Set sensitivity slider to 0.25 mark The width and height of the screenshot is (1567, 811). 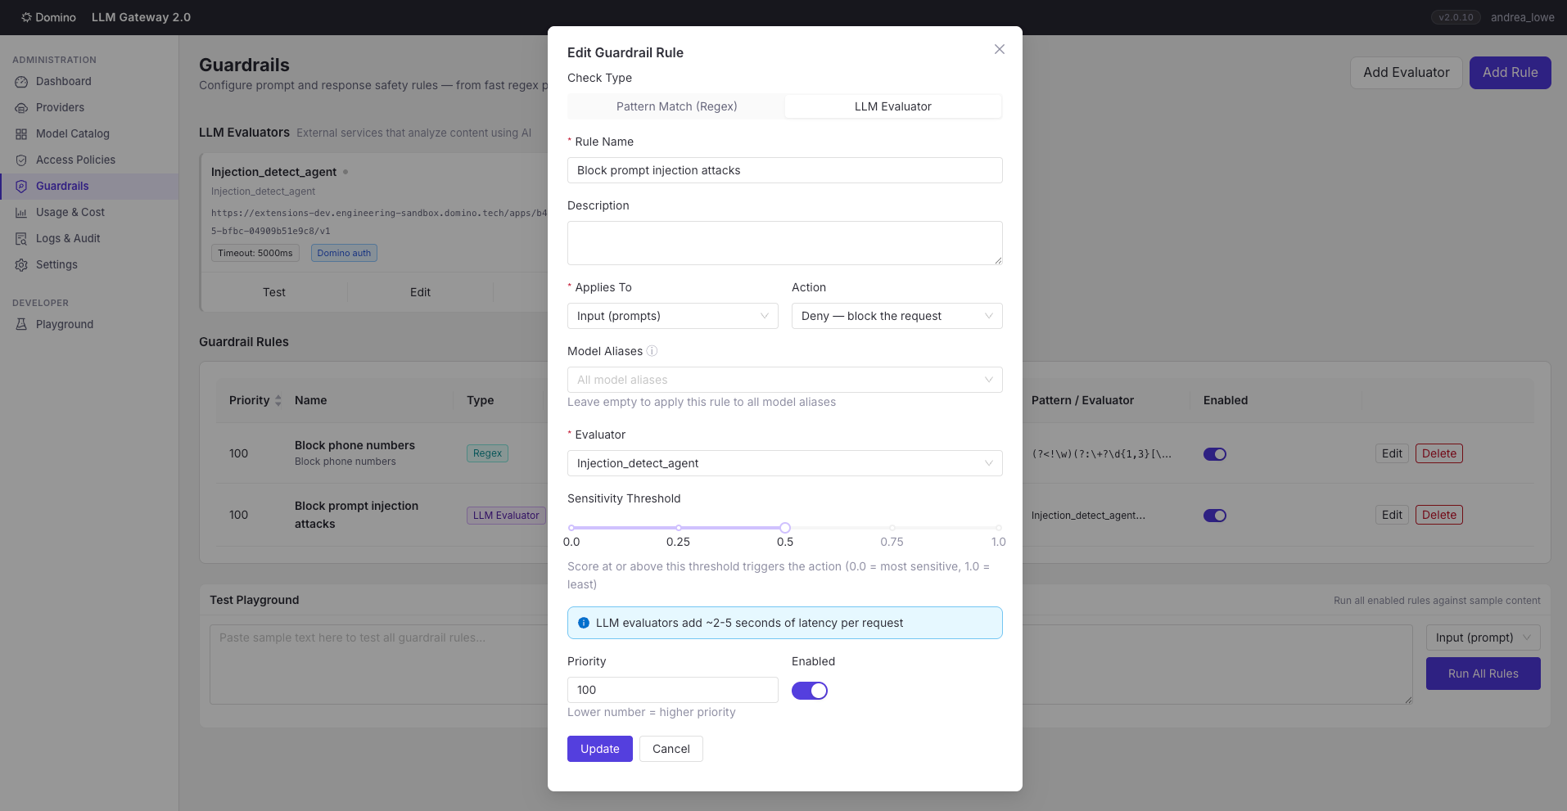click(678, 528)
